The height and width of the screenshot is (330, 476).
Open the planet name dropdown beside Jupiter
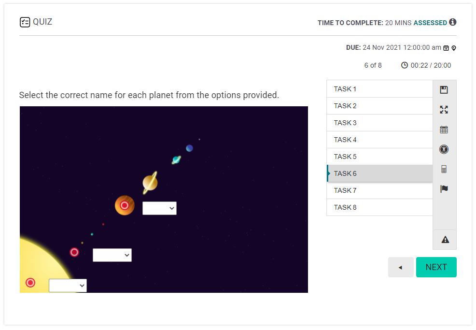tap(159, 208)
